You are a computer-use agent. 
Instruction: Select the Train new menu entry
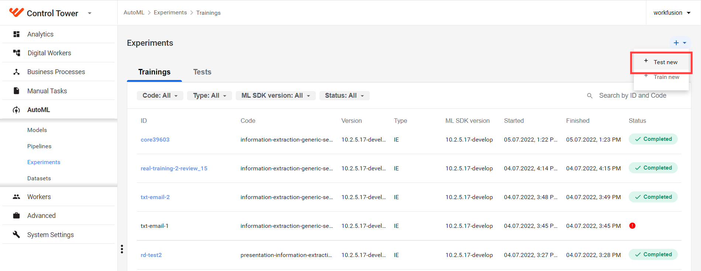(661, 77)
